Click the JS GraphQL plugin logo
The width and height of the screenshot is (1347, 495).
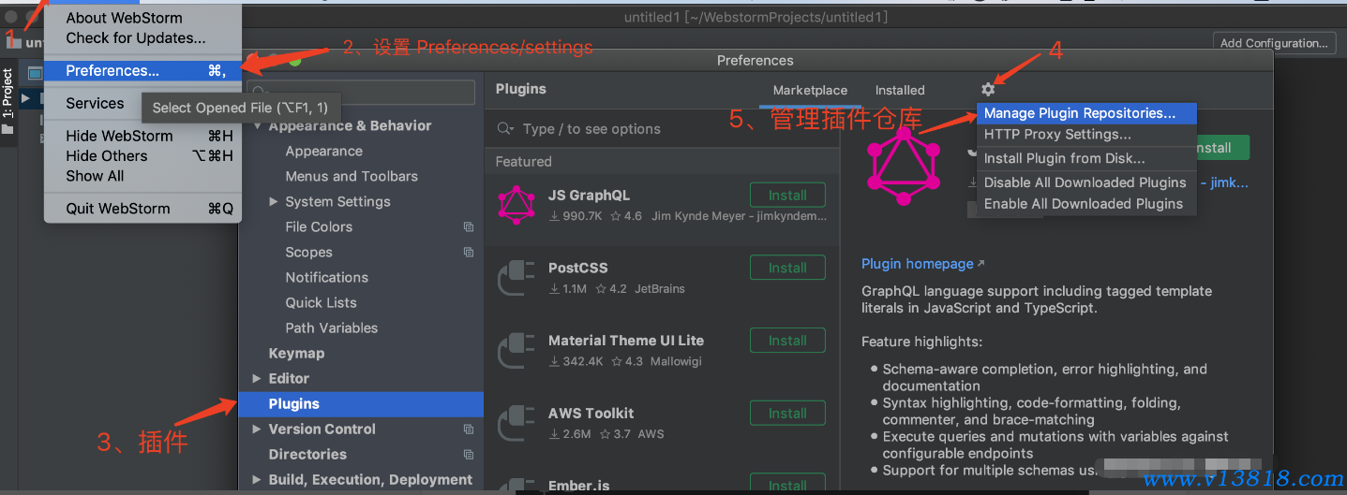pyautogui.click(x=516, y=205)
